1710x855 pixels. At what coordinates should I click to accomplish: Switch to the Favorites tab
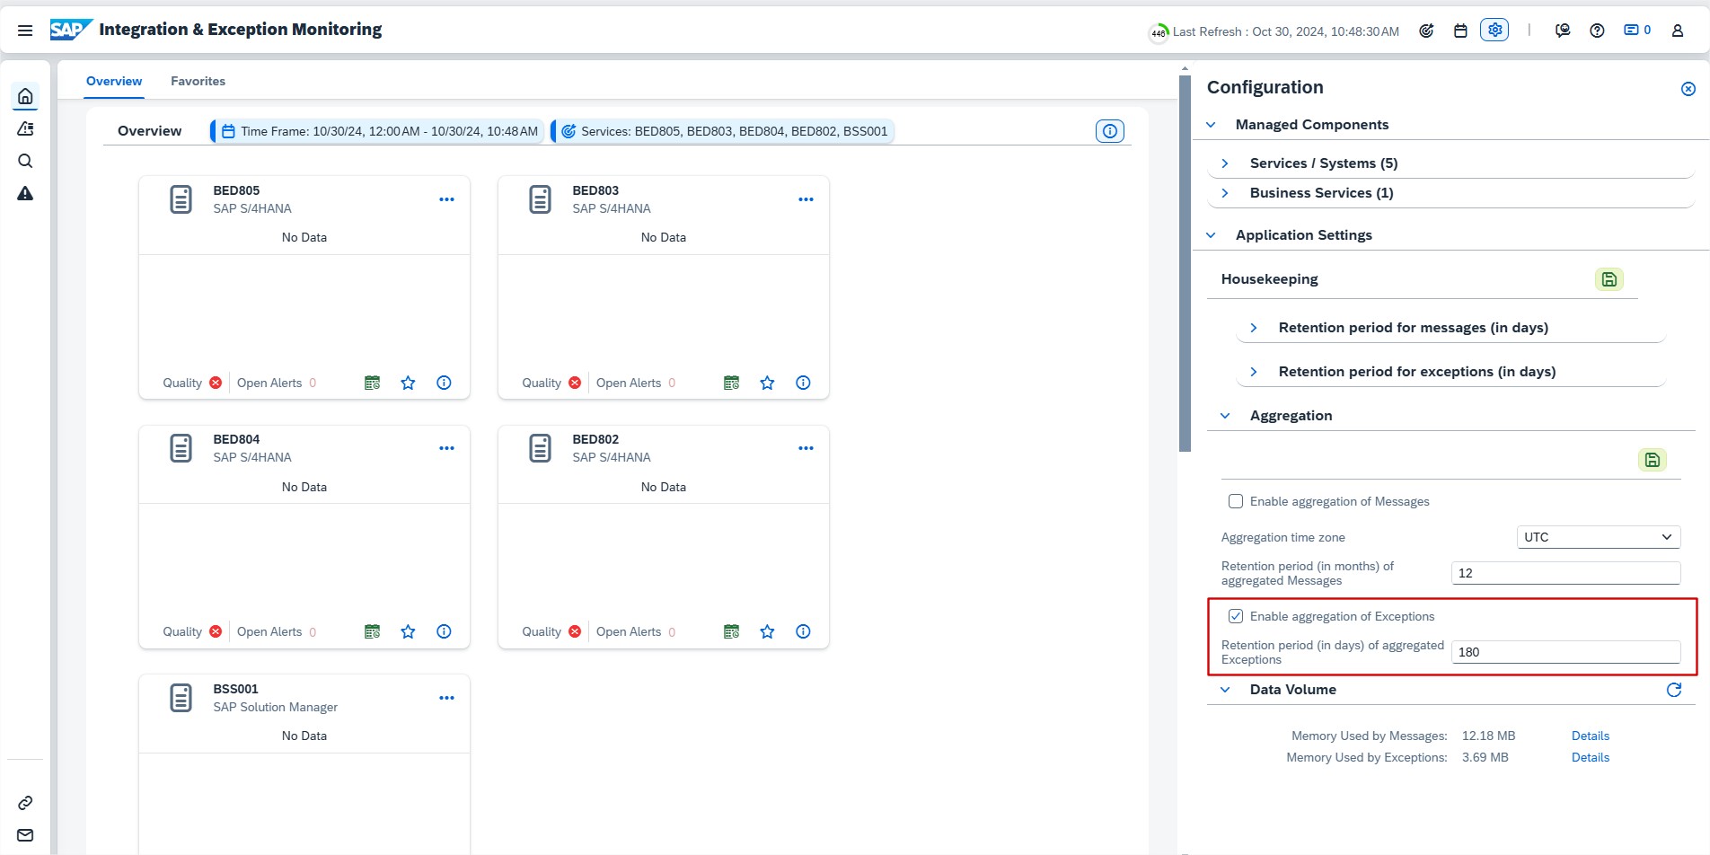pyautogui.click(x=198, y=81)
